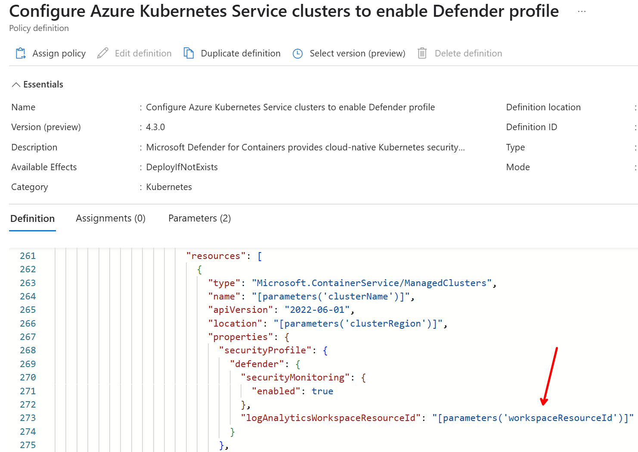638x452 pixels.
Task: Click the Definition location label
Action: (x=543, y=107)
